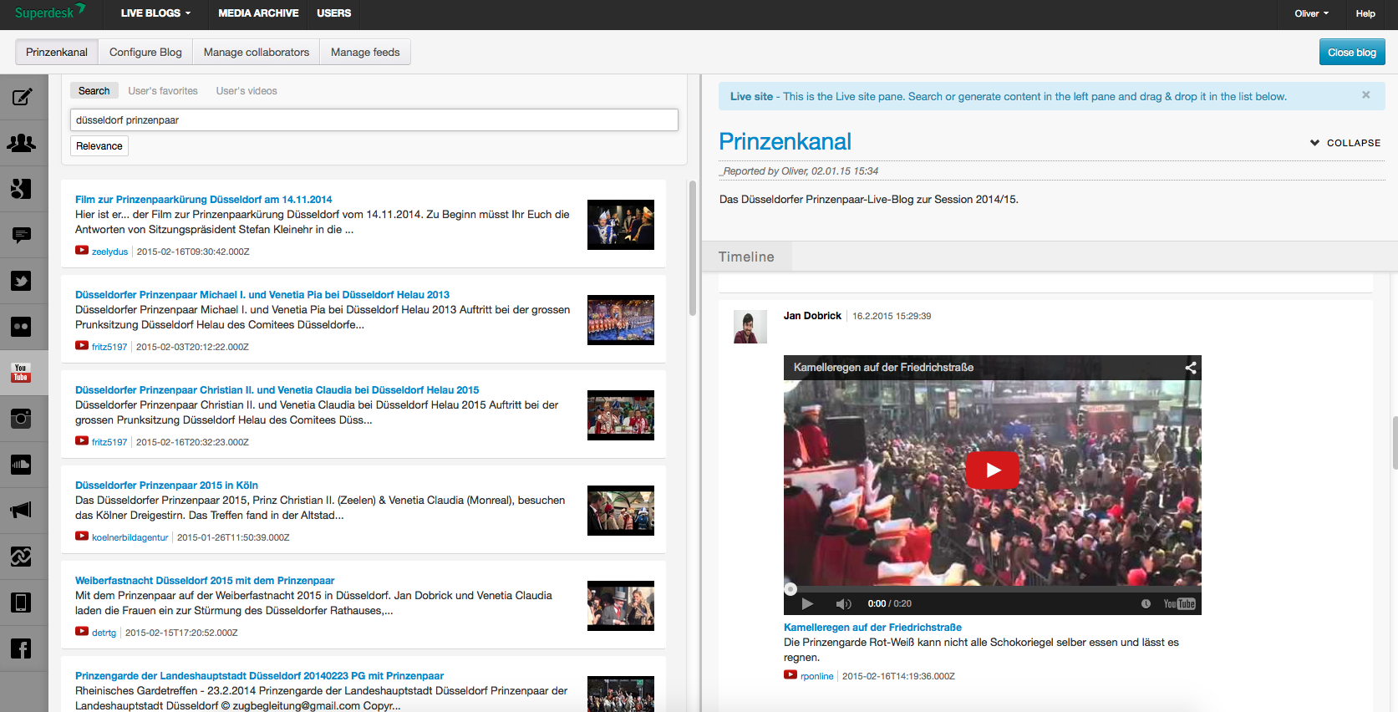1398x712 pixels.
Task: Select User's videos tab
Action: click(x=247, y=91)
